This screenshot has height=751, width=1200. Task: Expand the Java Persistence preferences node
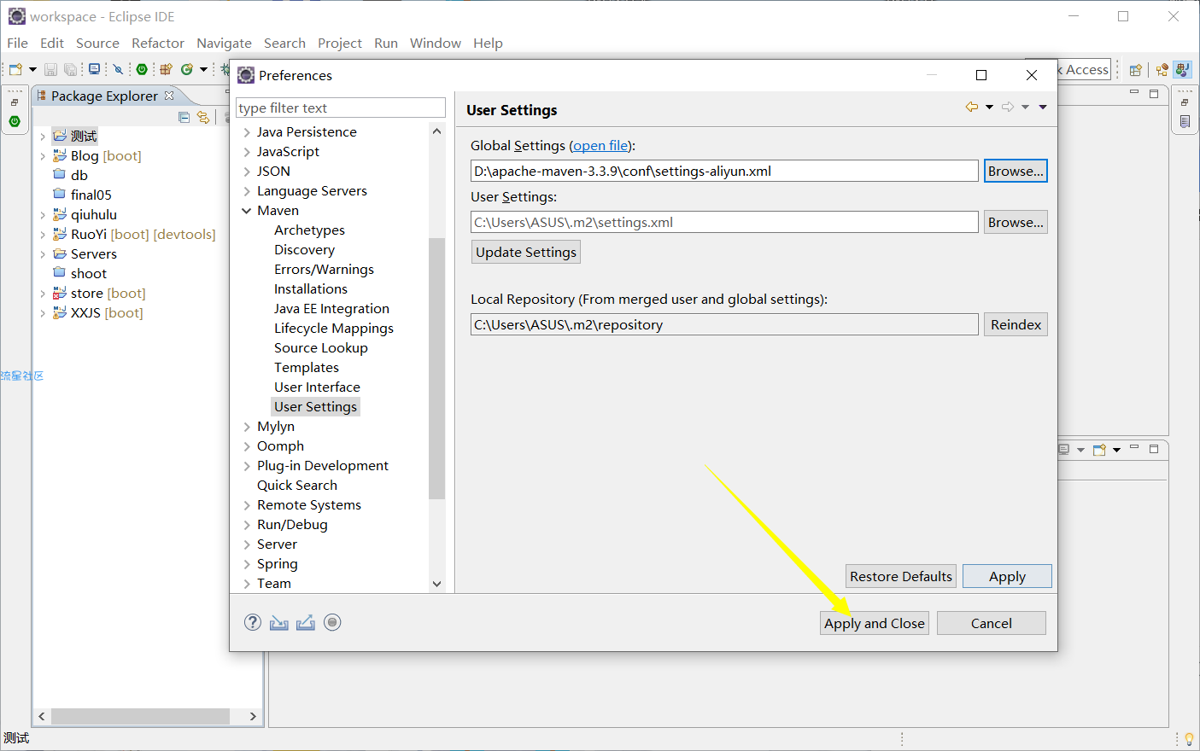click(x=247, y=132)
